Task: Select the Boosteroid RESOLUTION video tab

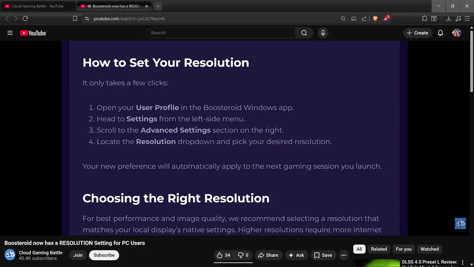Action: [114, 6]
